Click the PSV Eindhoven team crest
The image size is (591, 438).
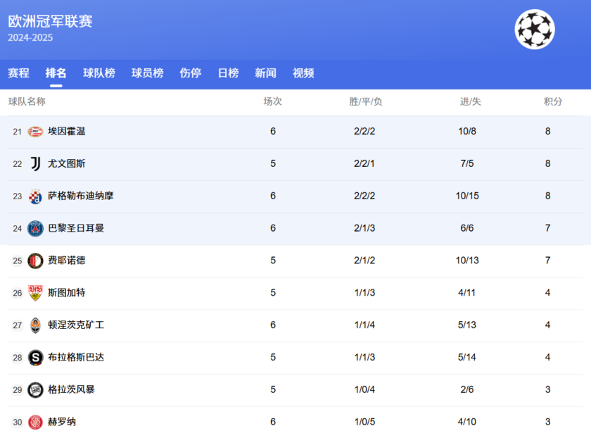35,132
